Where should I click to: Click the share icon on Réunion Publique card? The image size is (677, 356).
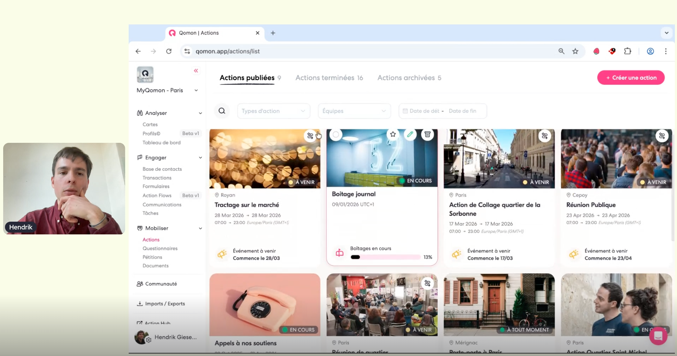coord(662,136)
